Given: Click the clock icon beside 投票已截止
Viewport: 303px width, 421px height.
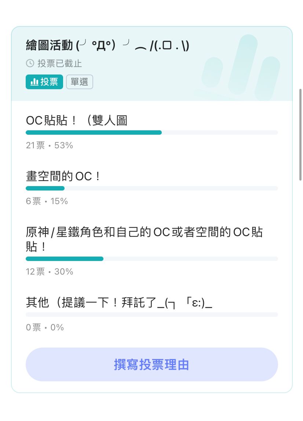Looking at the screenshot, I should (x=30, y=63).
